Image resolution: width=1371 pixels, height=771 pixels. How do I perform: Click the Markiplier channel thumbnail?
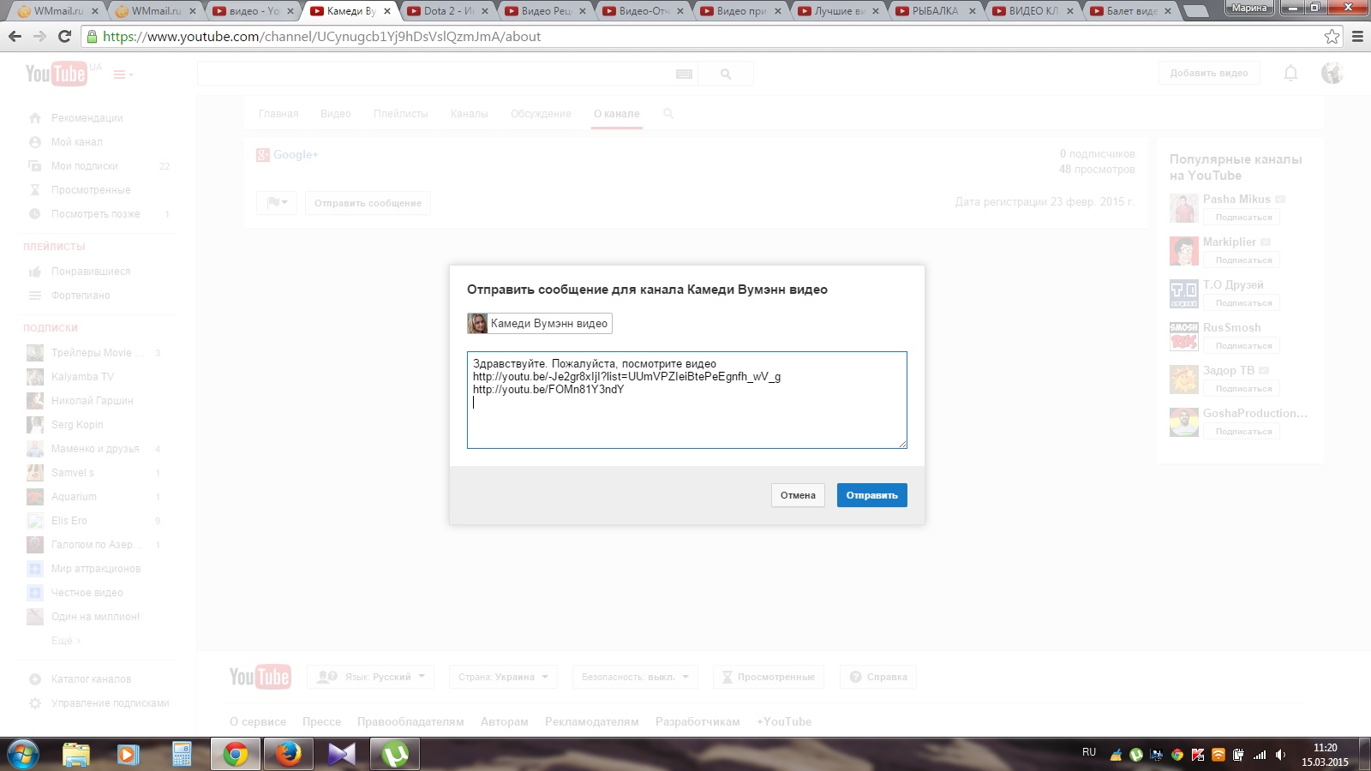tap(1184, 251)
